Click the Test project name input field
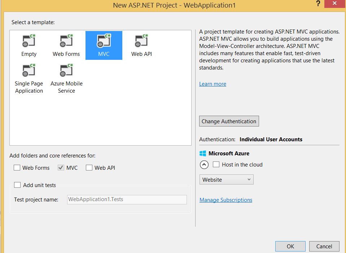The image size is (346, 253). click(x=127, y=199)
